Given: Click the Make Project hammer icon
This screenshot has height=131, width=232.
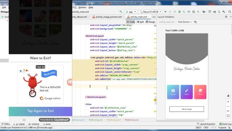Looking at the screenshot, I should pyautogui.click(x=121, y=12).
